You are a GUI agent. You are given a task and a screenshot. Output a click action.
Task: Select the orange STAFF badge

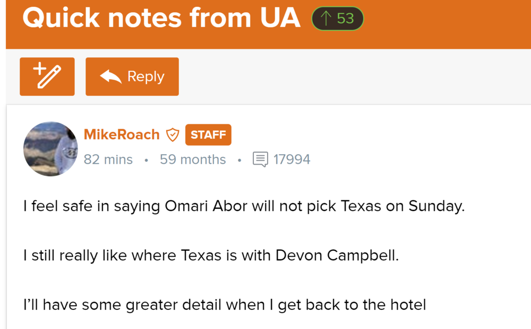(208, 135)
